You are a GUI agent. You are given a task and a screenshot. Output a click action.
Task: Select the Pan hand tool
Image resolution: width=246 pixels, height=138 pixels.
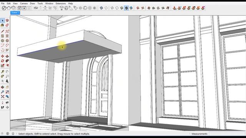pos(7,87)
